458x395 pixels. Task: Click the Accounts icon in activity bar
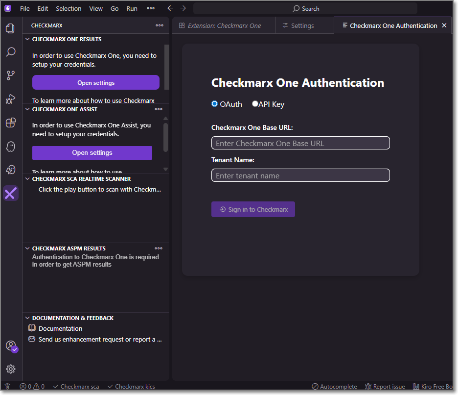tap(10, 346)
